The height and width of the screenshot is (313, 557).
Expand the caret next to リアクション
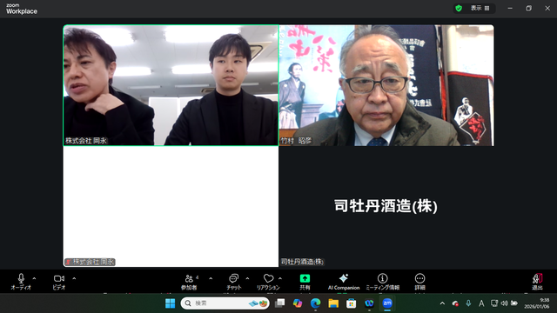tap(280, 278)
